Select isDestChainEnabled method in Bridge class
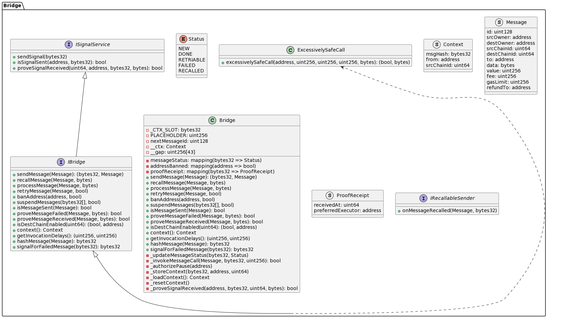Screen dimensions: 562x318 (x=203, y=227)
